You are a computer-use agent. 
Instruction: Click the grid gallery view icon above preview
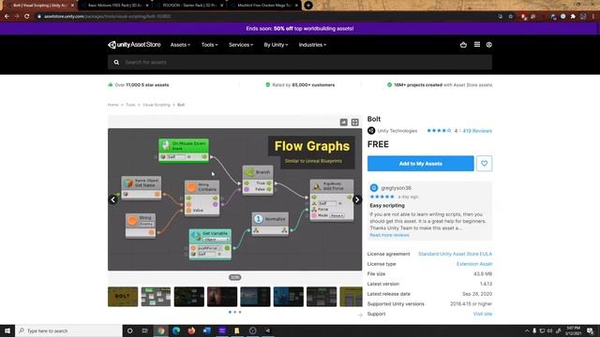coord(354,123)
